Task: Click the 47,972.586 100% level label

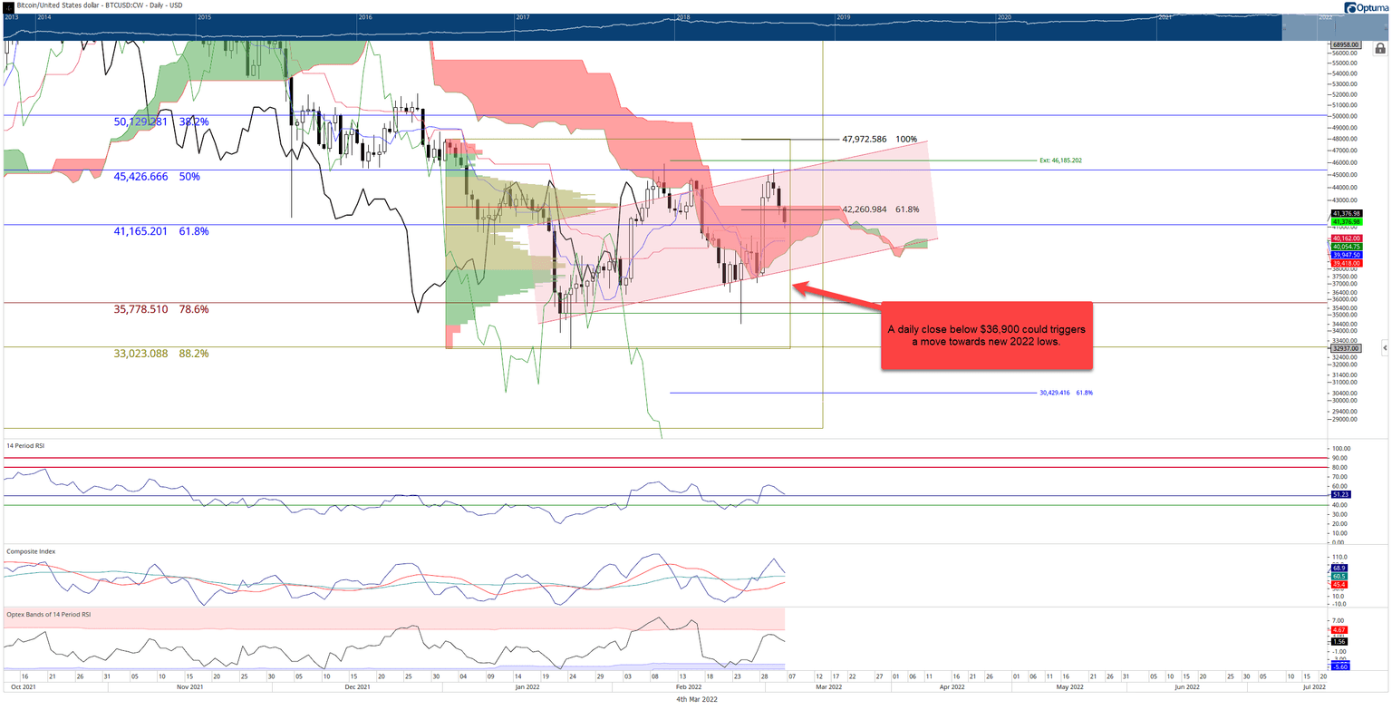Action: tap(879, 140)
